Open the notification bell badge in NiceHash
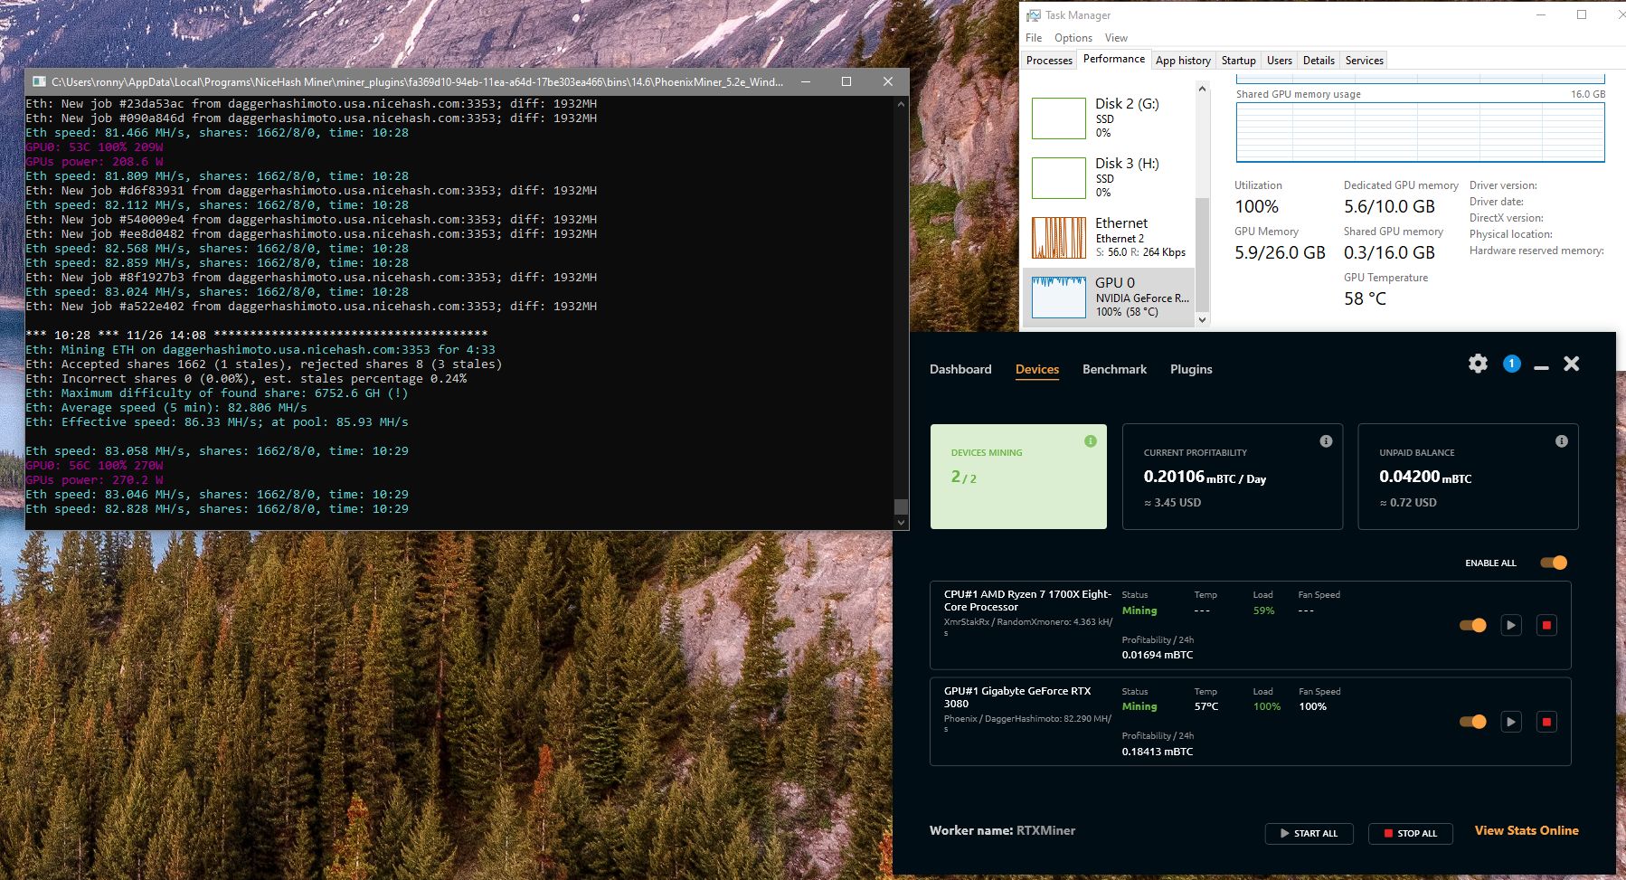Image resolution: width=1626 pixels, height=880 pixels. (1511, 363)
